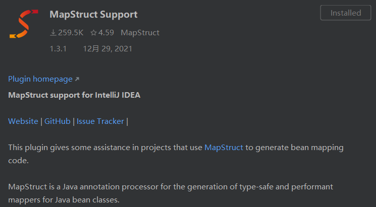Open the Website link
The height and width of the screenshot is (207, 376).
coord(23,121)
